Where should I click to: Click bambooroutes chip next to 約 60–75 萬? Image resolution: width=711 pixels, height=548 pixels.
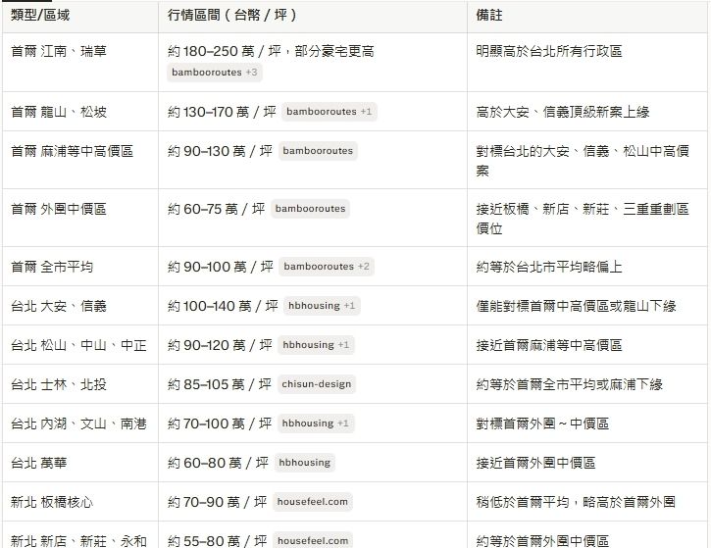(x=310, y=209)
